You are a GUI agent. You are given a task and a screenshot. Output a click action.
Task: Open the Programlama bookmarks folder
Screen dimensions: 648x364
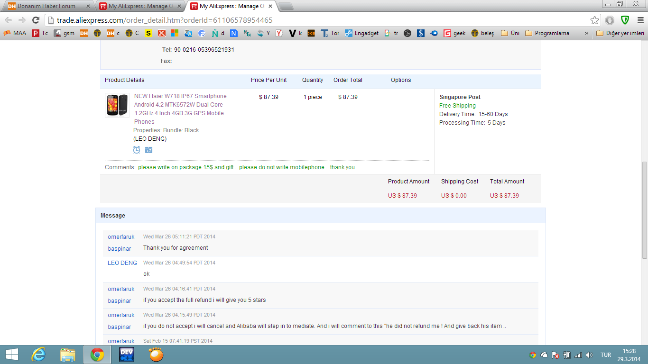tap(547, 33)
